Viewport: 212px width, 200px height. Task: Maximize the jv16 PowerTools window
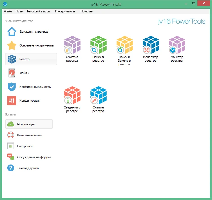[x=194, y=3]
